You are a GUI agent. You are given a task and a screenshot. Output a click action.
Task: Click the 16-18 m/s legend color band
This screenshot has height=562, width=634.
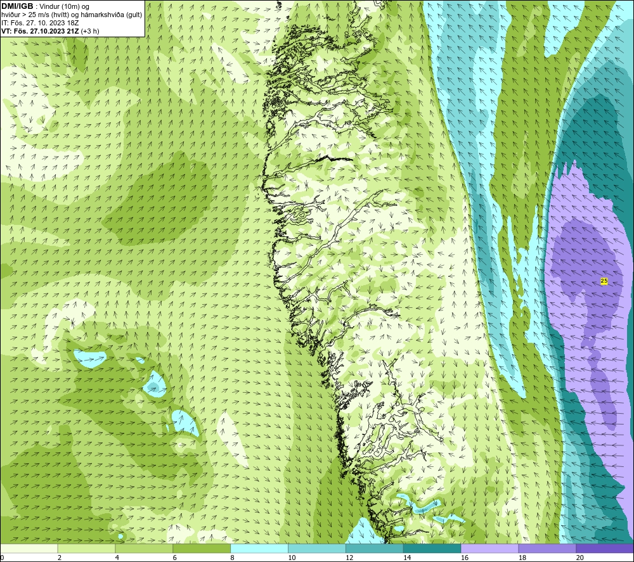point(489,548)
